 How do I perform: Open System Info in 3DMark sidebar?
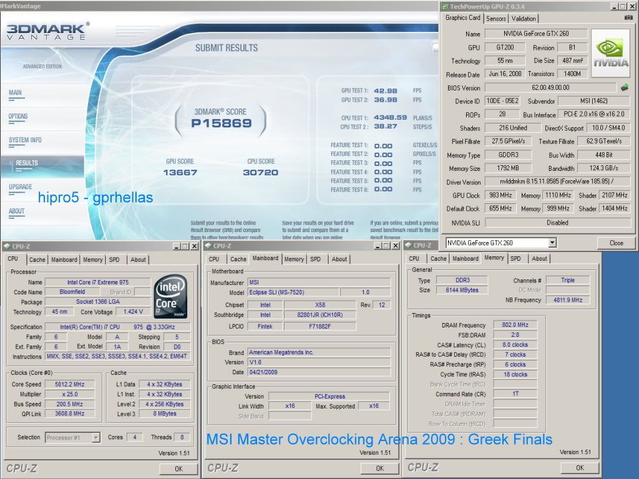point(25,140)
